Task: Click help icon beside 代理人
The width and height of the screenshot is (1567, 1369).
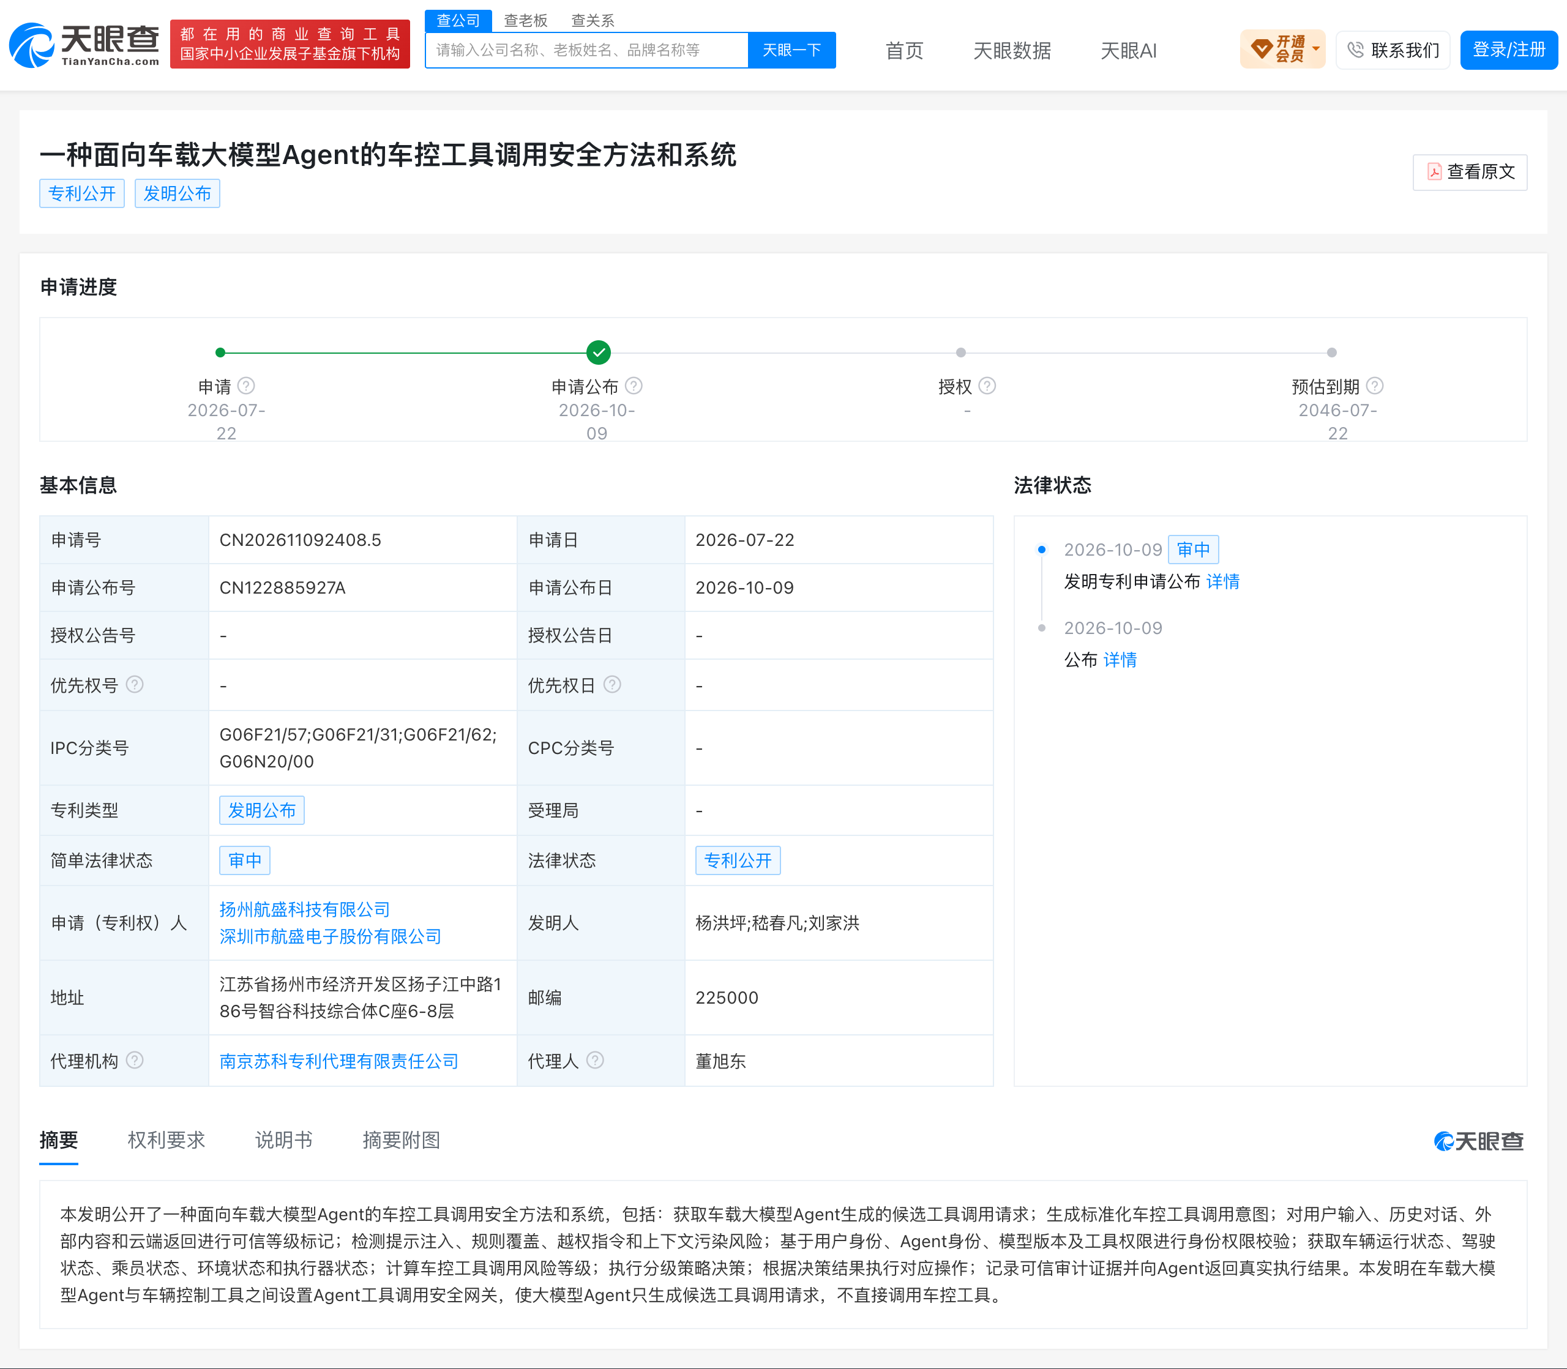Action: point(595,1061)
